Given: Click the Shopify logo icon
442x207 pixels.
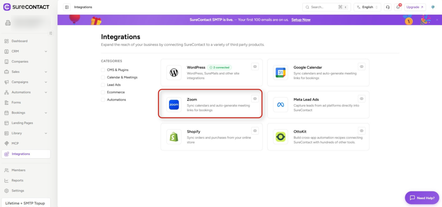Looking at the screenshot, I should [174, 137].
